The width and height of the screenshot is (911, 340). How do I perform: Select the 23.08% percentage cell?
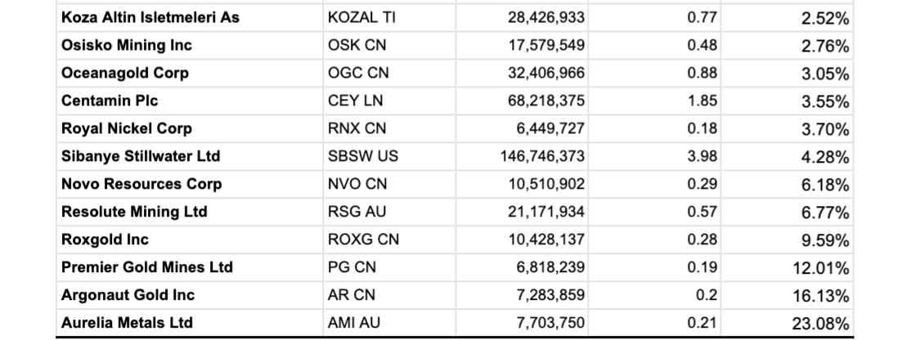click(821, 324)
